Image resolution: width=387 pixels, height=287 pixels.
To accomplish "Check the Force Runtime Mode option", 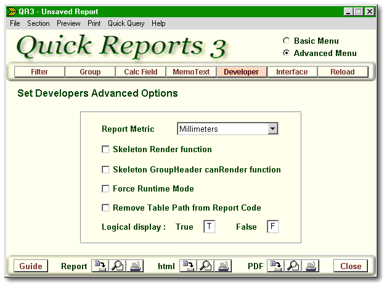I will click(105, 188).
